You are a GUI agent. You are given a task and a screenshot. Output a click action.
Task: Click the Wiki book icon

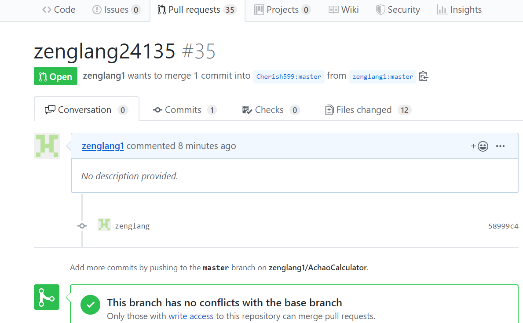pyautogui.click(x=333, y=10)
